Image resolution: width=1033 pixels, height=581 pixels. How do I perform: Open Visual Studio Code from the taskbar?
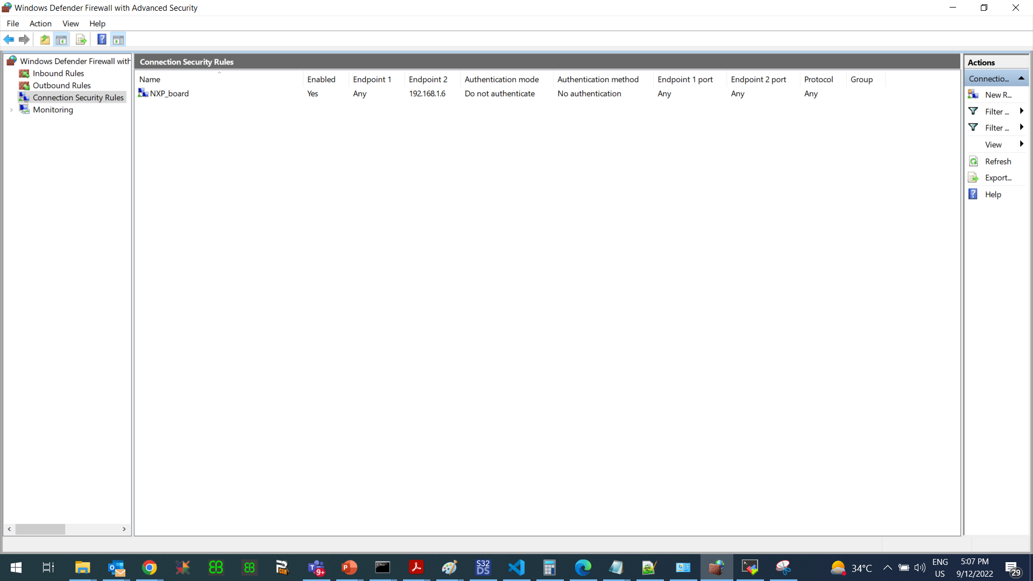point(516,568)
